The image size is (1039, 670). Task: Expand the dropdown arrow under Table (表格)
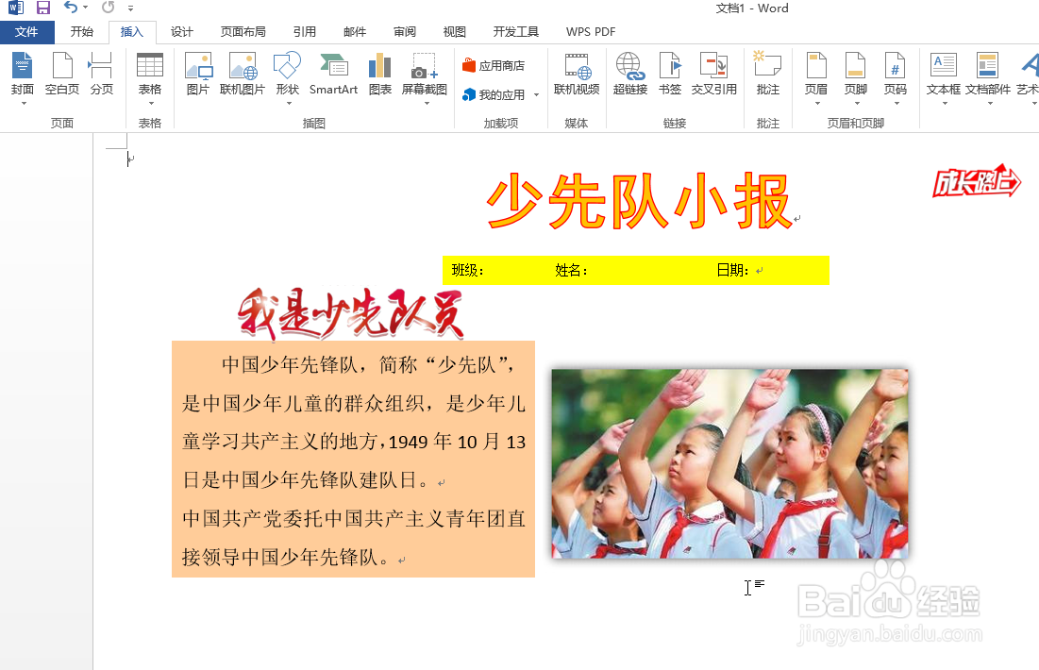(x=151, y=104)
